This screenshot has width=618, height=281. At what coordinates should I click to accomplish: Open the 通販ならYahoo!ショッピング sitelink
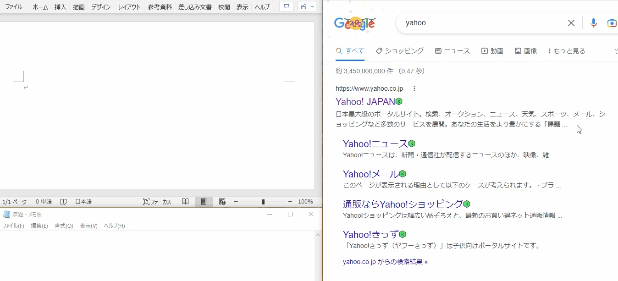[x=403, y=204]
